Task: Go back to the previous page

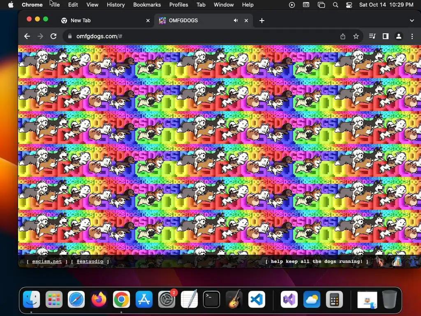Action: pos(27,36)
